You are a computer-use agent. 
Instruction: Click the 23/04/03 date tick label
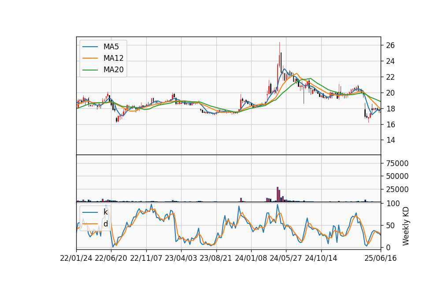(x=181, y=258)
